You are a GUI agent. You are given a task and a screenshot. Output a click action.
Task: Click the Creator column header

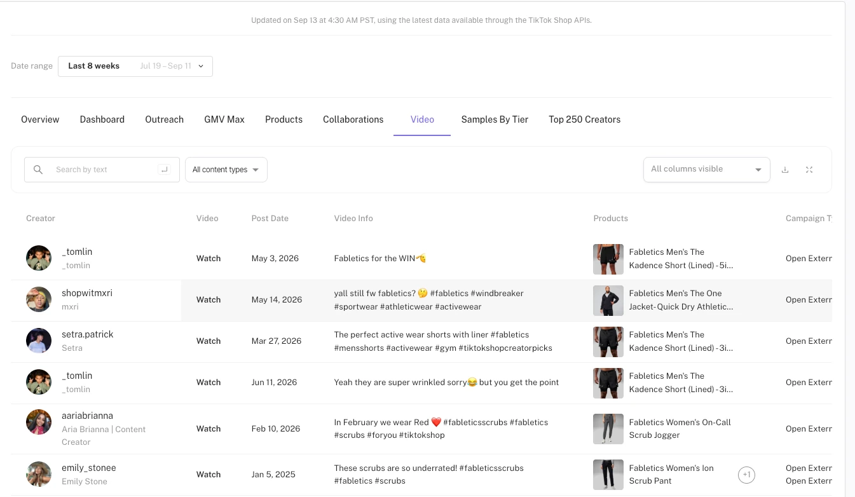coord(41,219)
